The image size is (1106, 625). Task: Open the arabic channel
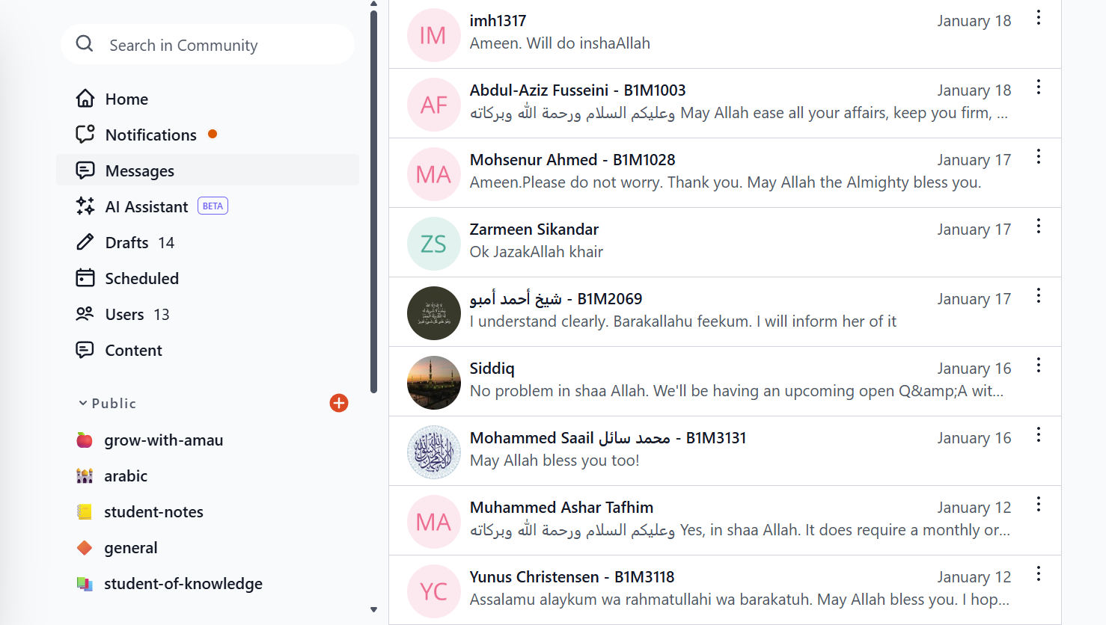pyautogui.click(x=126, y=476)
